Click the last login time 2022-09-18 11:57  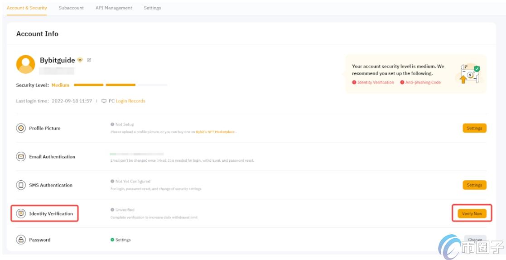pos(72,101)
